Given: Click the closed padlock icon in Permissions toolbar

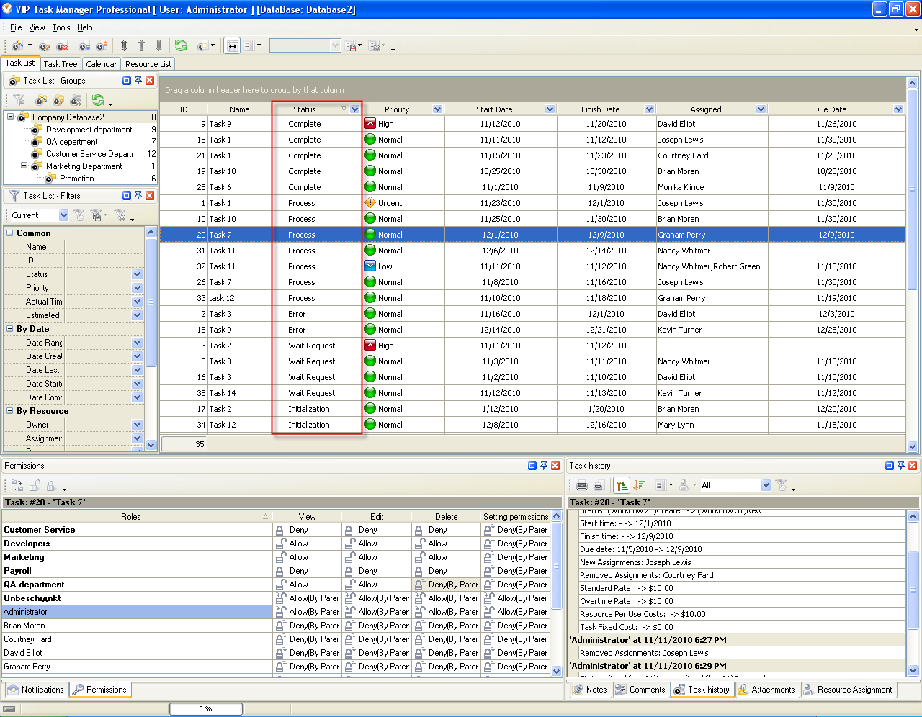Looking at the screenshot, I should (x=51, y=486).
